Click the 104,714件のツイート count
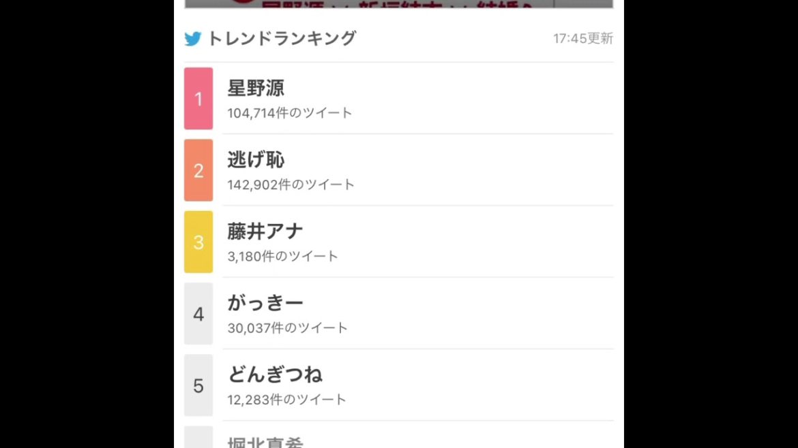 (x=290, y=113)
